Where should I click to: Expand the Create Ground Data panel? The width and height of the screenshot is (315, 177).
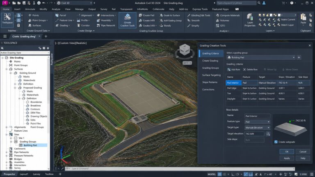tap(38, 31)
